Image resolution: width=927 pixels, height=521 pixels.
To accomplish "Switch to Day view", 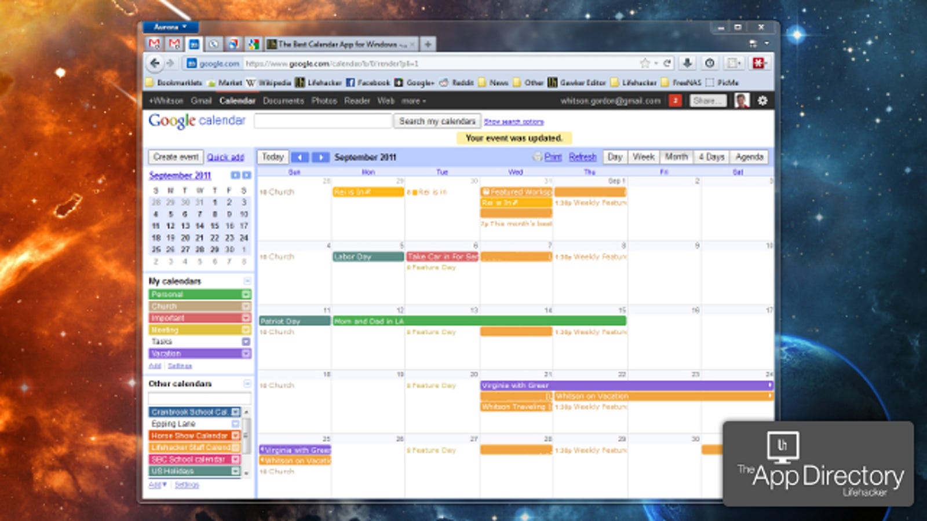I will tap(615, 157).
